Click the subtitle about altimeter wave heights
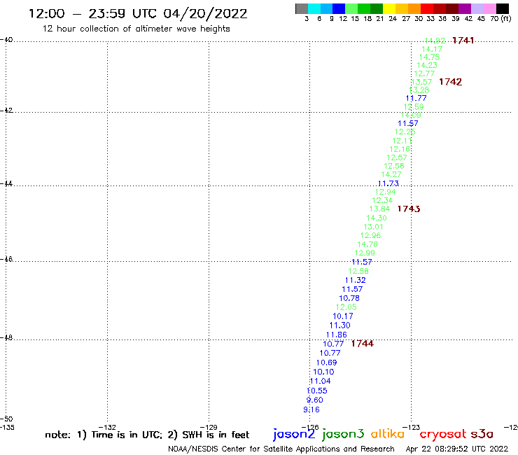The height and width of the screenshot is (455, 518). [136, 29]
